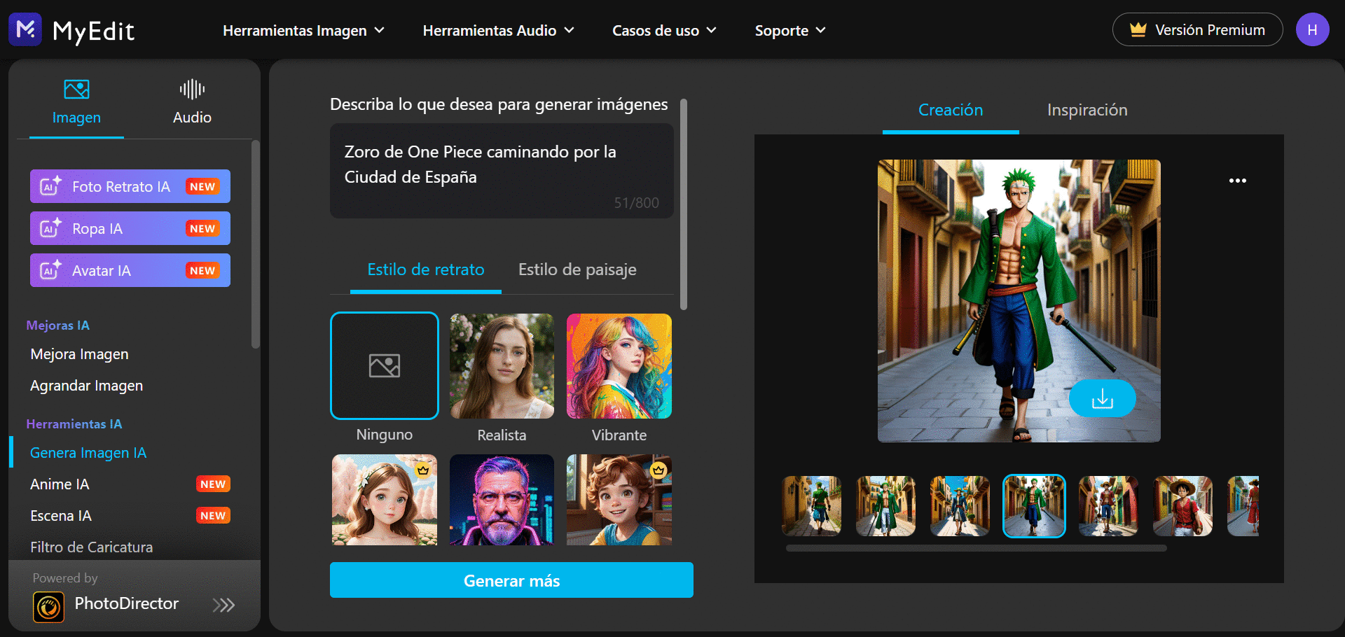Open the Casos de uso dropdown
Screen dimensions: 1345x637
pos(663,30)
